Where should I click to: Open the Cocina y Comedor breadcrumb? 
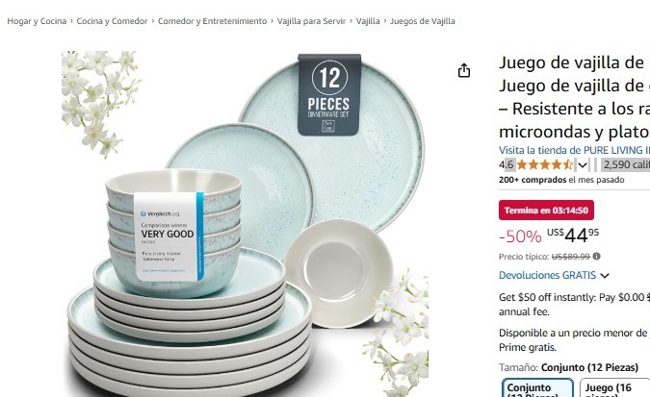coord(112,21)
